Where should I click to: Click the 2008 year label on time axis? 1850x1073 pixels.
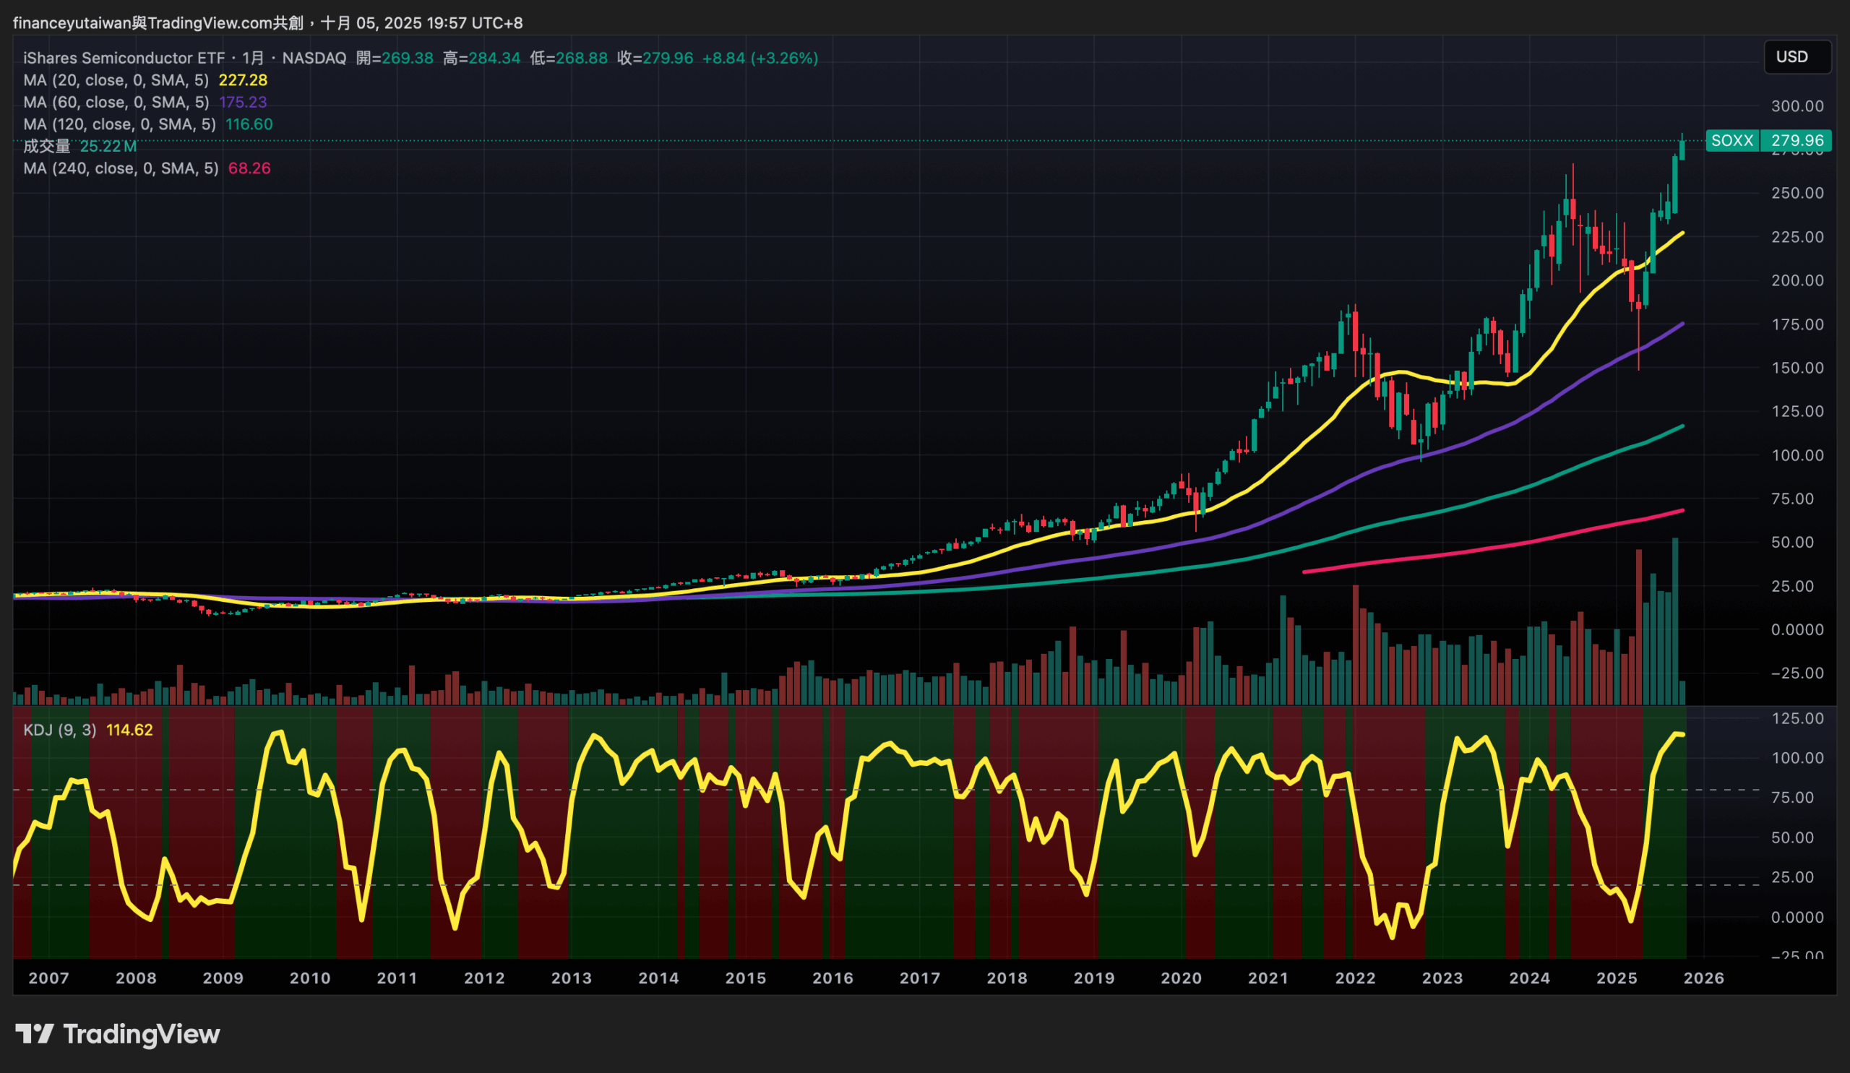tap(136, 978)
